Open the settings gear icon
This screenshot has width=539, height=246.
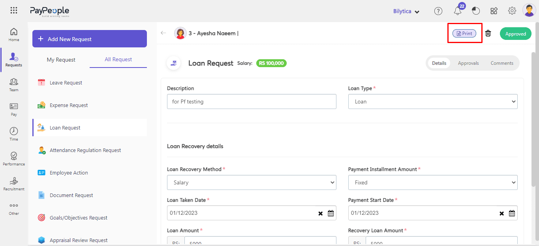pyautogui.click(x=512, y=11)
